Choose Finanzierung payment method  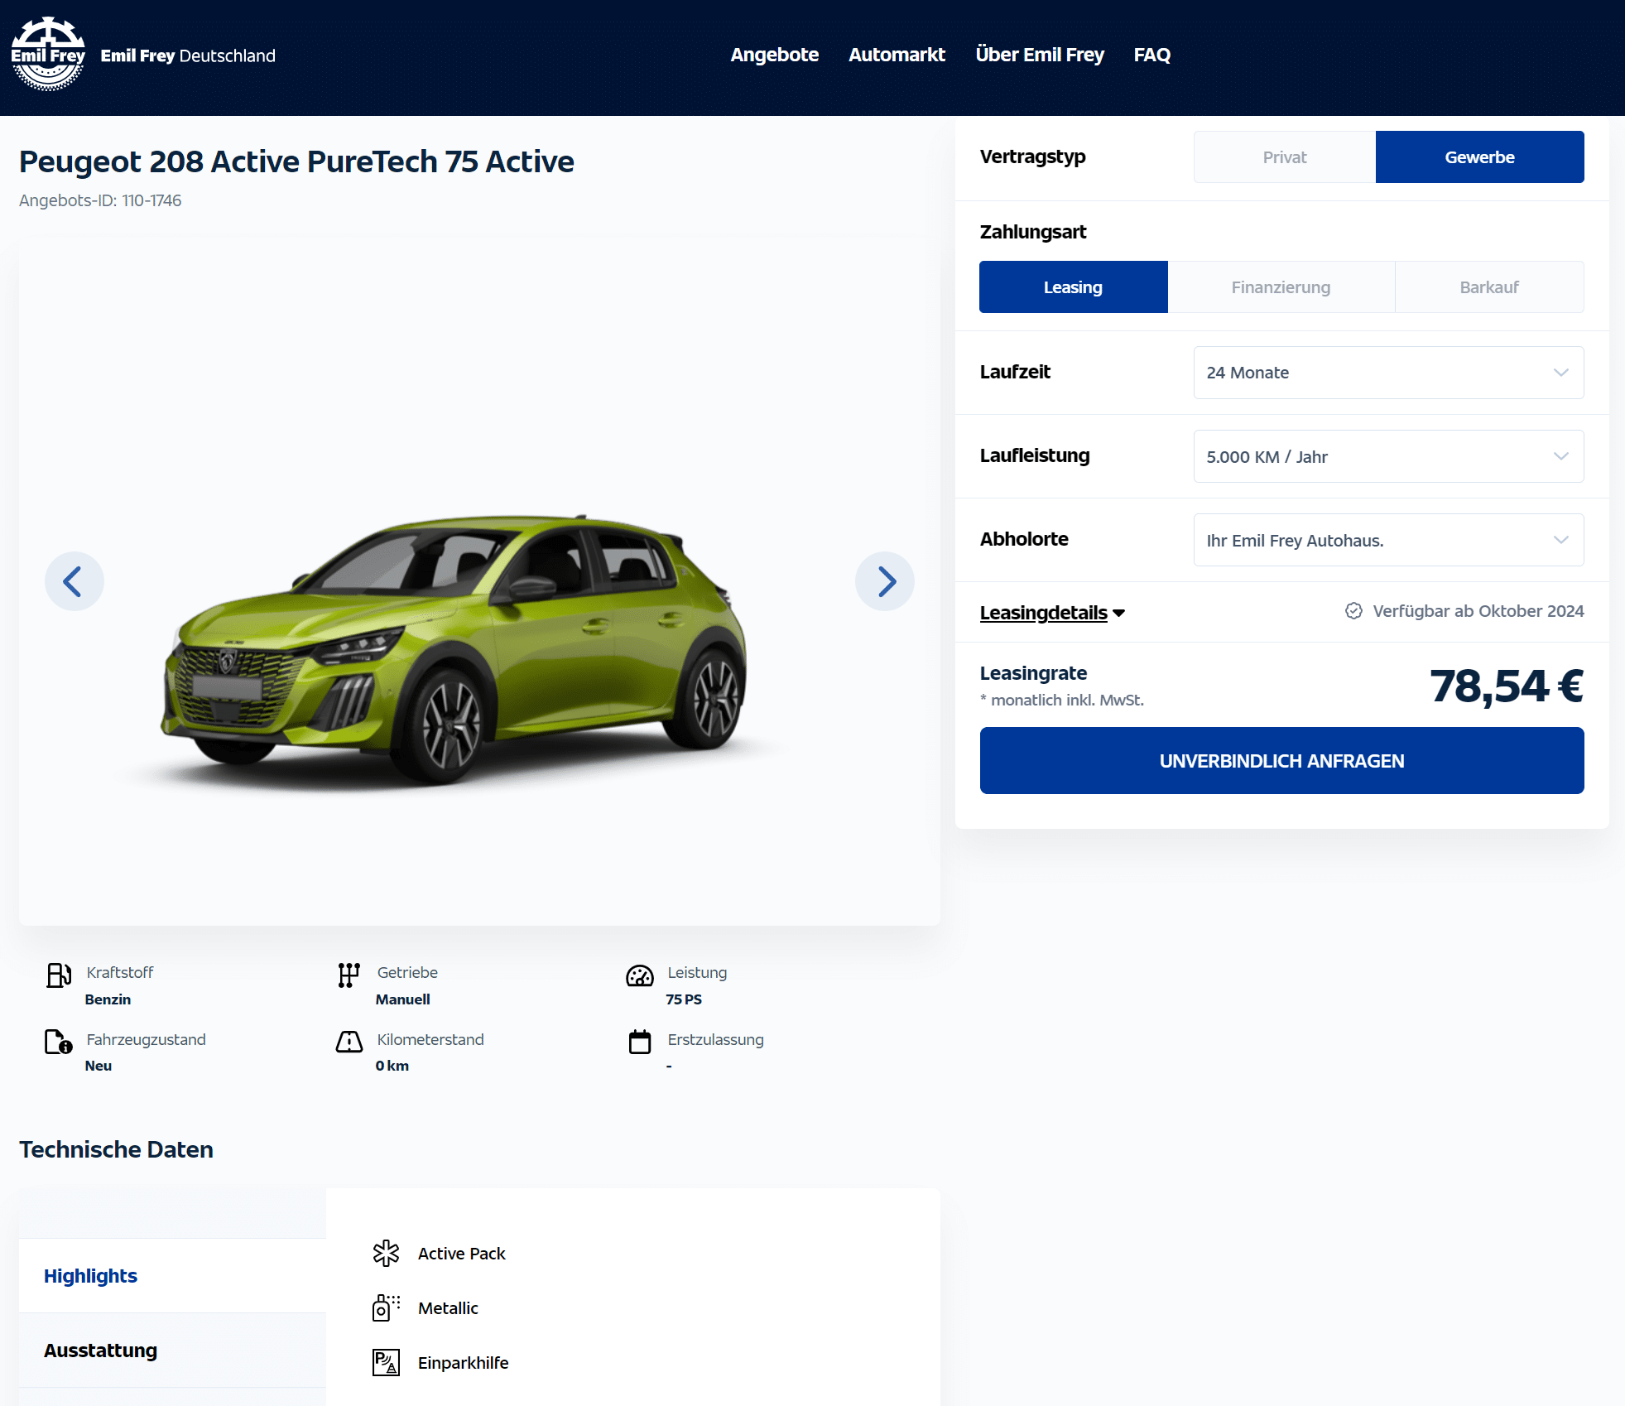[1281, 287]
